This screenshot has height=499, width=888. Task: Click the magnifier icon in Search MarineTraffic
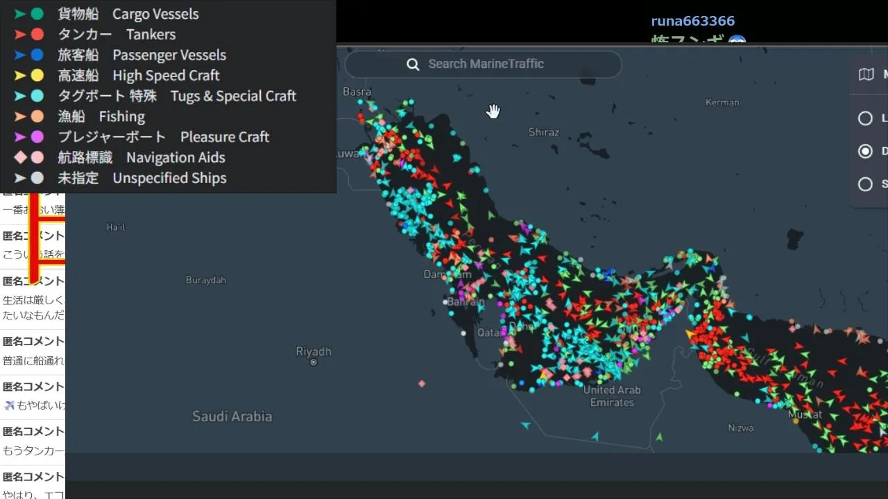pos(413,64)
